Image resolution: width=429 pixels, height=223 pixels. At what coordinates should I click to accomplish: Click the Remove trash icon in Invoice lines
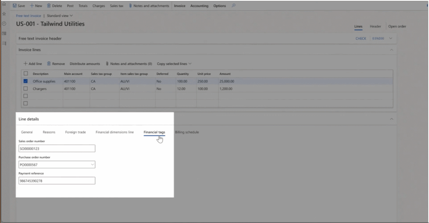pos(49,64)
